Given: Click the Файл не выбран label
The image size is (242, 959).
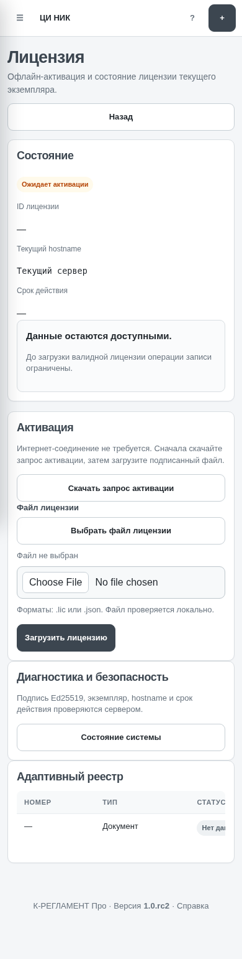Looking at the screenshot, I should click(47, 556).
